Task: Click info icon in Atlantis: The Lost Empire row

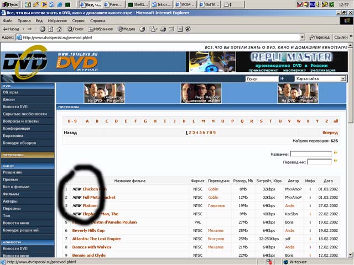Action: (x=310, y=239)
